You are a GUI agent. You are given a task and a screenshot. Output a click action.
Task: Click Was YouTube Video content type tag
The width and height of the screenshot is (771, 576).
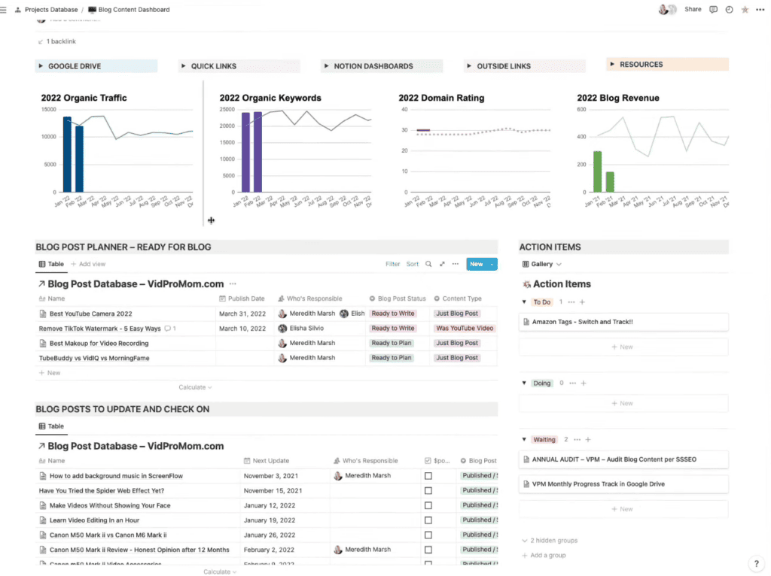(465, 329)
